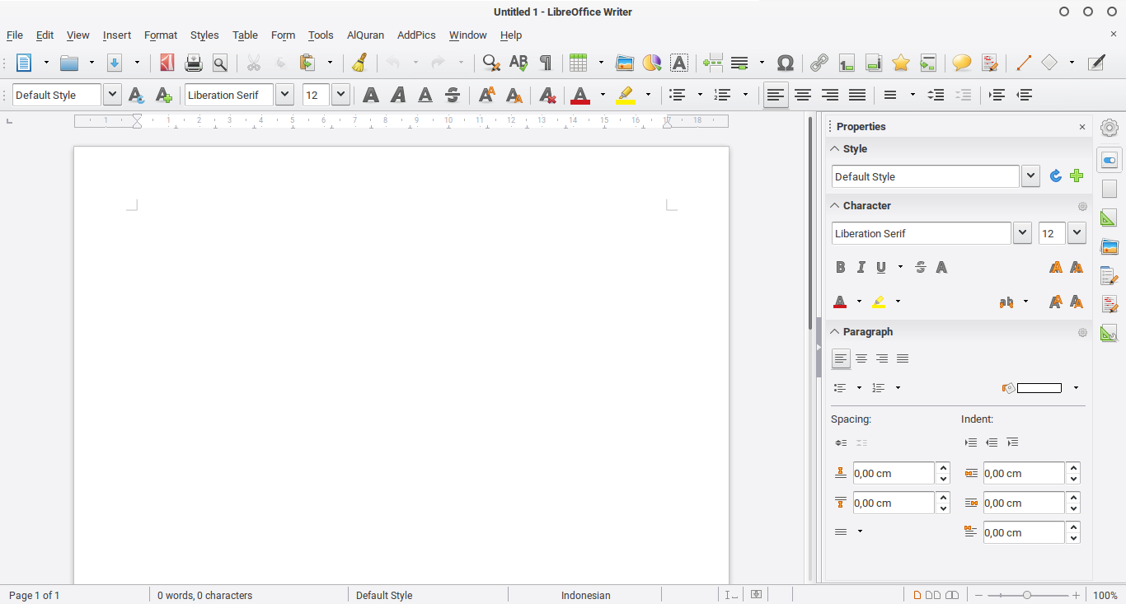
Task: Toggle formatting marks with the pilcrow icon
Action: 545,63
